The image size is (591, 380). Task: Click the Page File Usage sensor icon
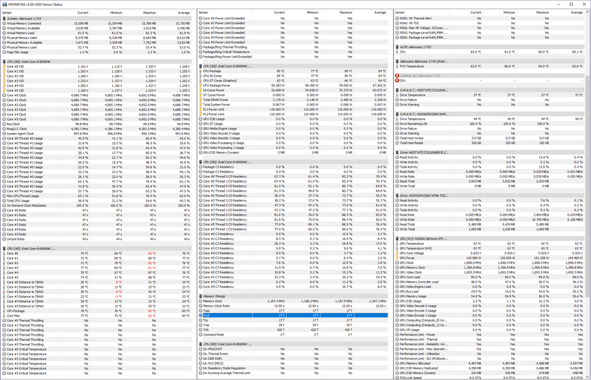[4, 52]
